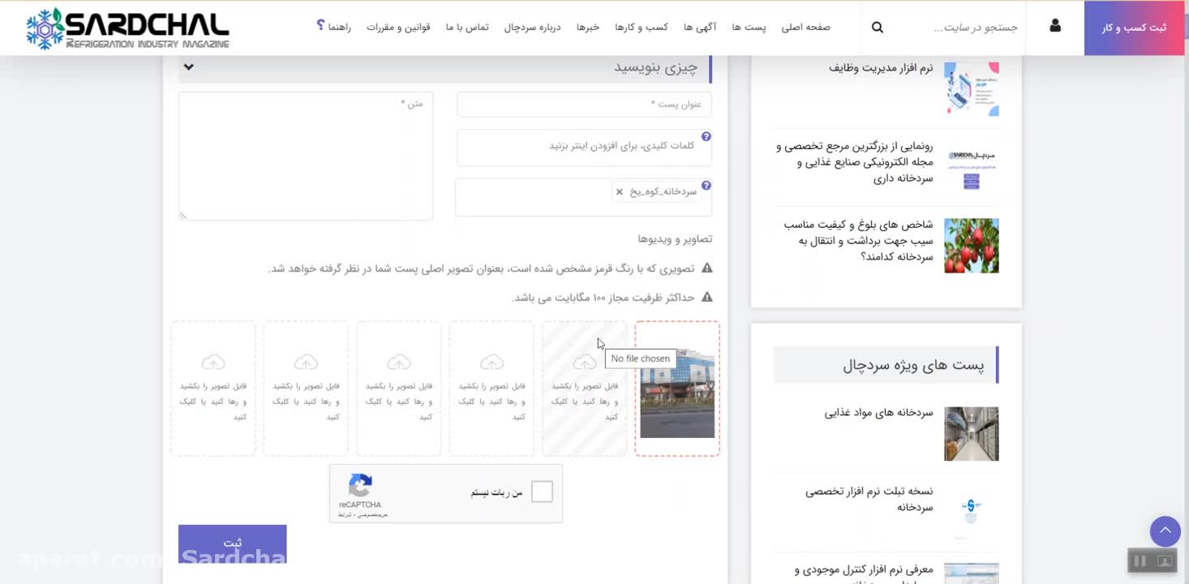
Task: Select the uploaded building image thumbnail
Action: tap(677, 393)
